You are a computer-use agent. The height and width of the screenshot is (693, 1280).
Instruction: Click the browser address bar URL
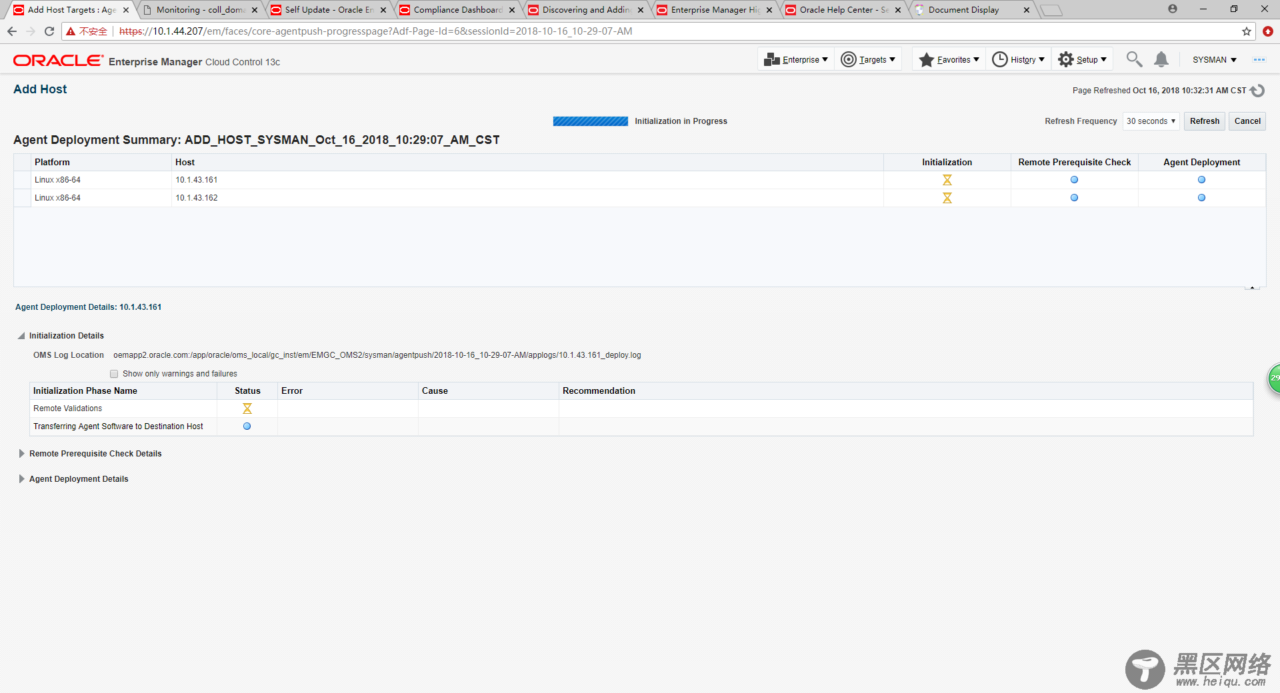click(x=375, y=31)
